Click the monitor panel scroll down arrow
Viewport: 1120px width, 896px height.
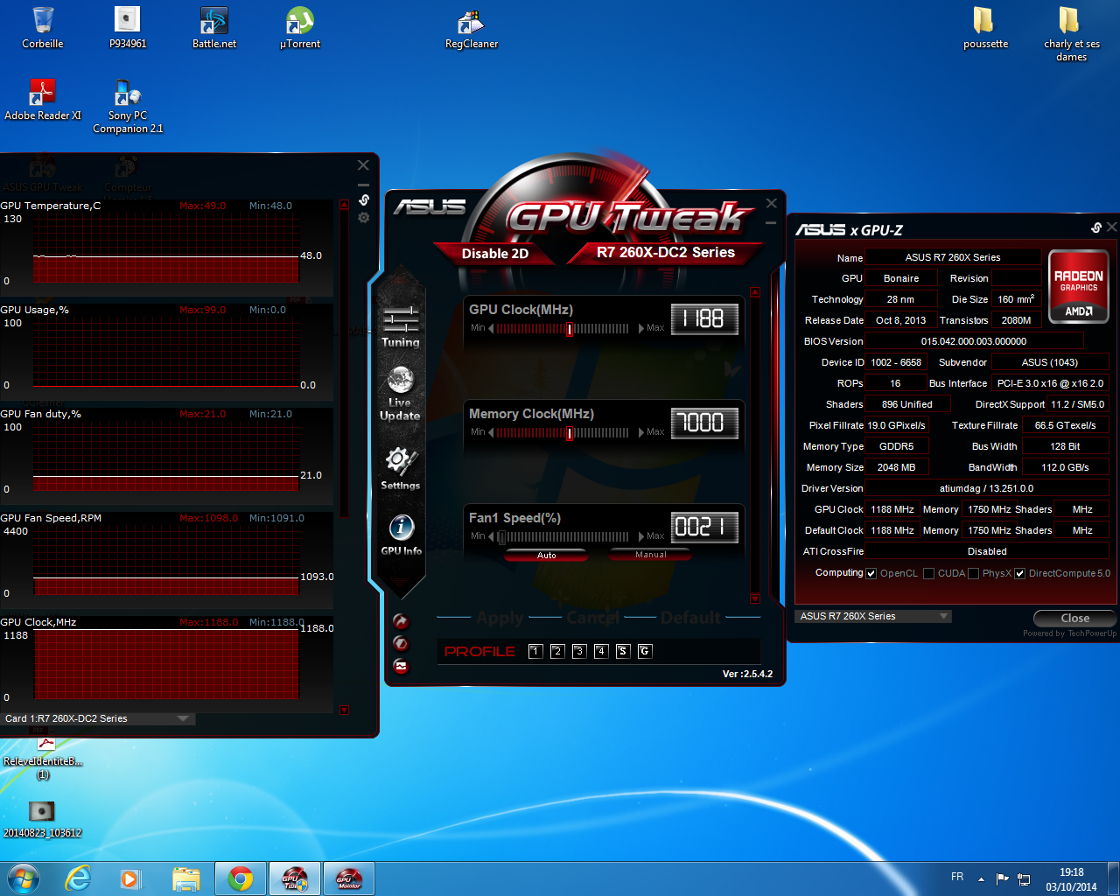[344, 710]
